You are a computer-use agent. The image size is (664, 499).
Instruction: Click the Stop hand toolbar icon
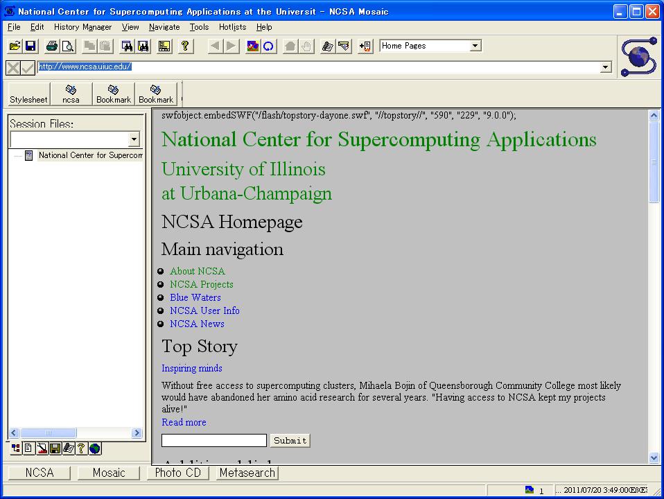(306, 46)
